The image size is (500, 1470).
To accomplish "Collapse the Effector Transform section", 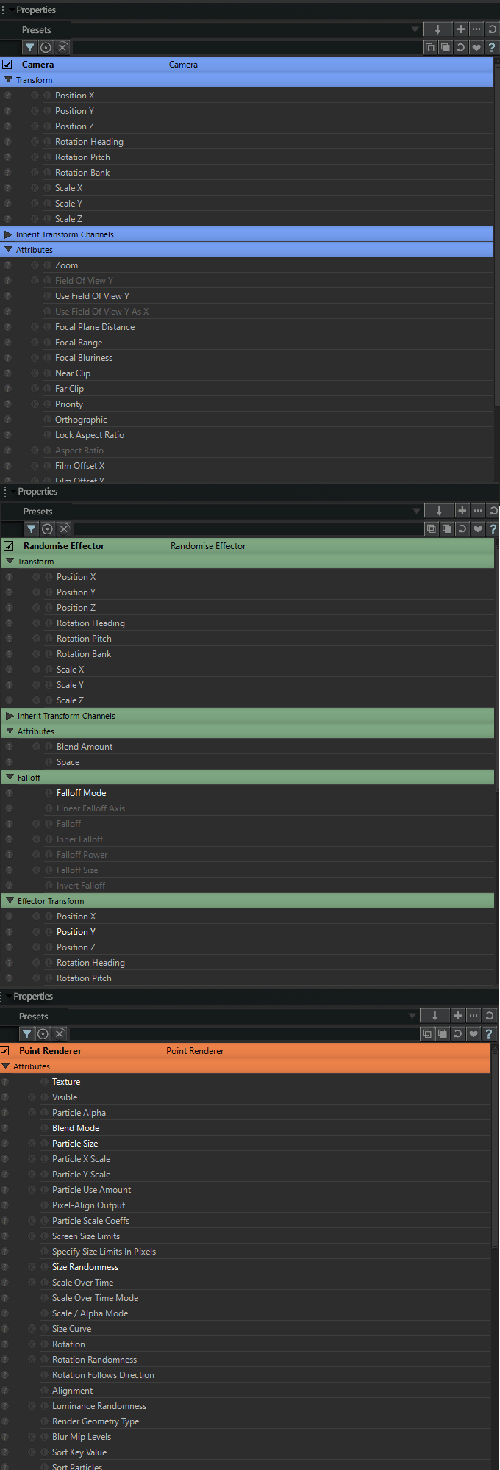I will point(10,901).
